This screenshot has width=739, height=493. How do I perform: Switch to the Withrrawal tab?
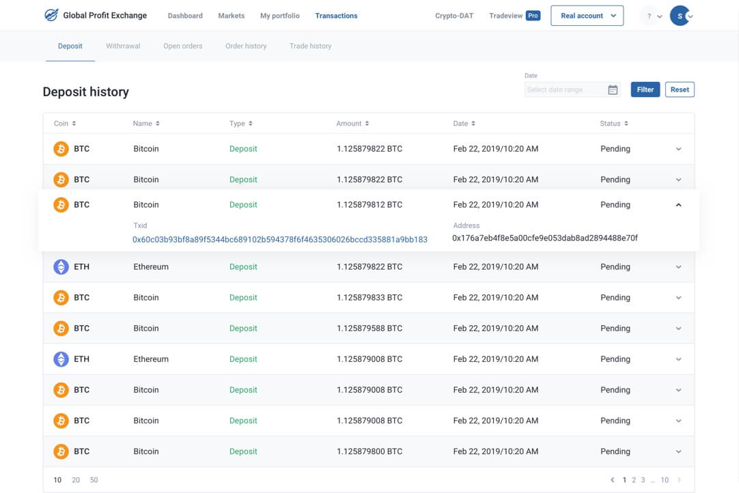click(x=123, y=46)
